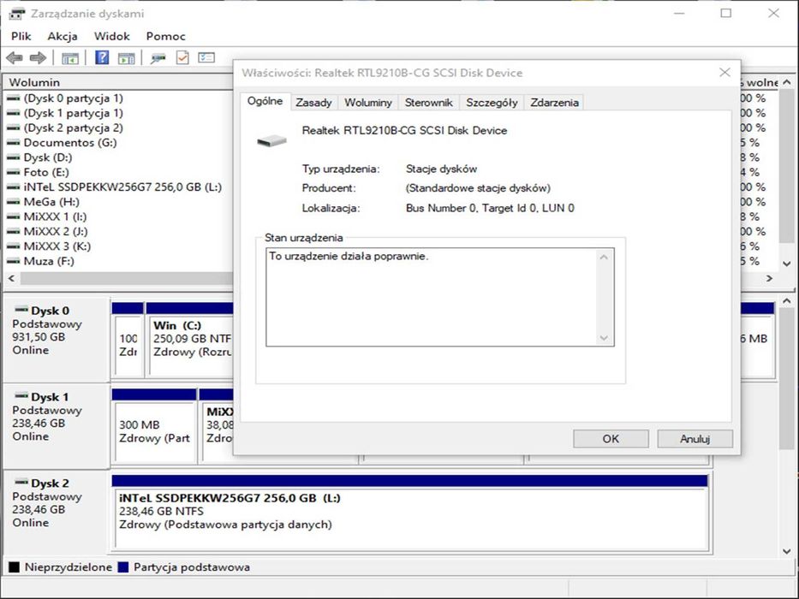The width and height of the screenshot is (799, 599).
Task: Click the status box scroll up arrow
Action: (x=604, y=257)
